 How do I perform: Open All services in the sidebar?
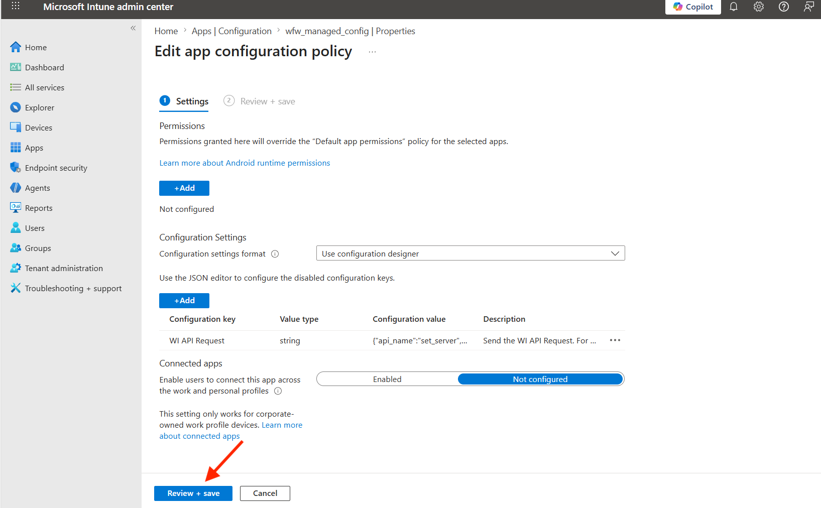pos(45,87)
